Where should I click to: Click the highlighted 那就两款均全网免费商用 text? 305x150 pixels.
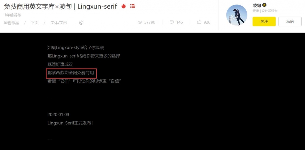coord(71,73)
